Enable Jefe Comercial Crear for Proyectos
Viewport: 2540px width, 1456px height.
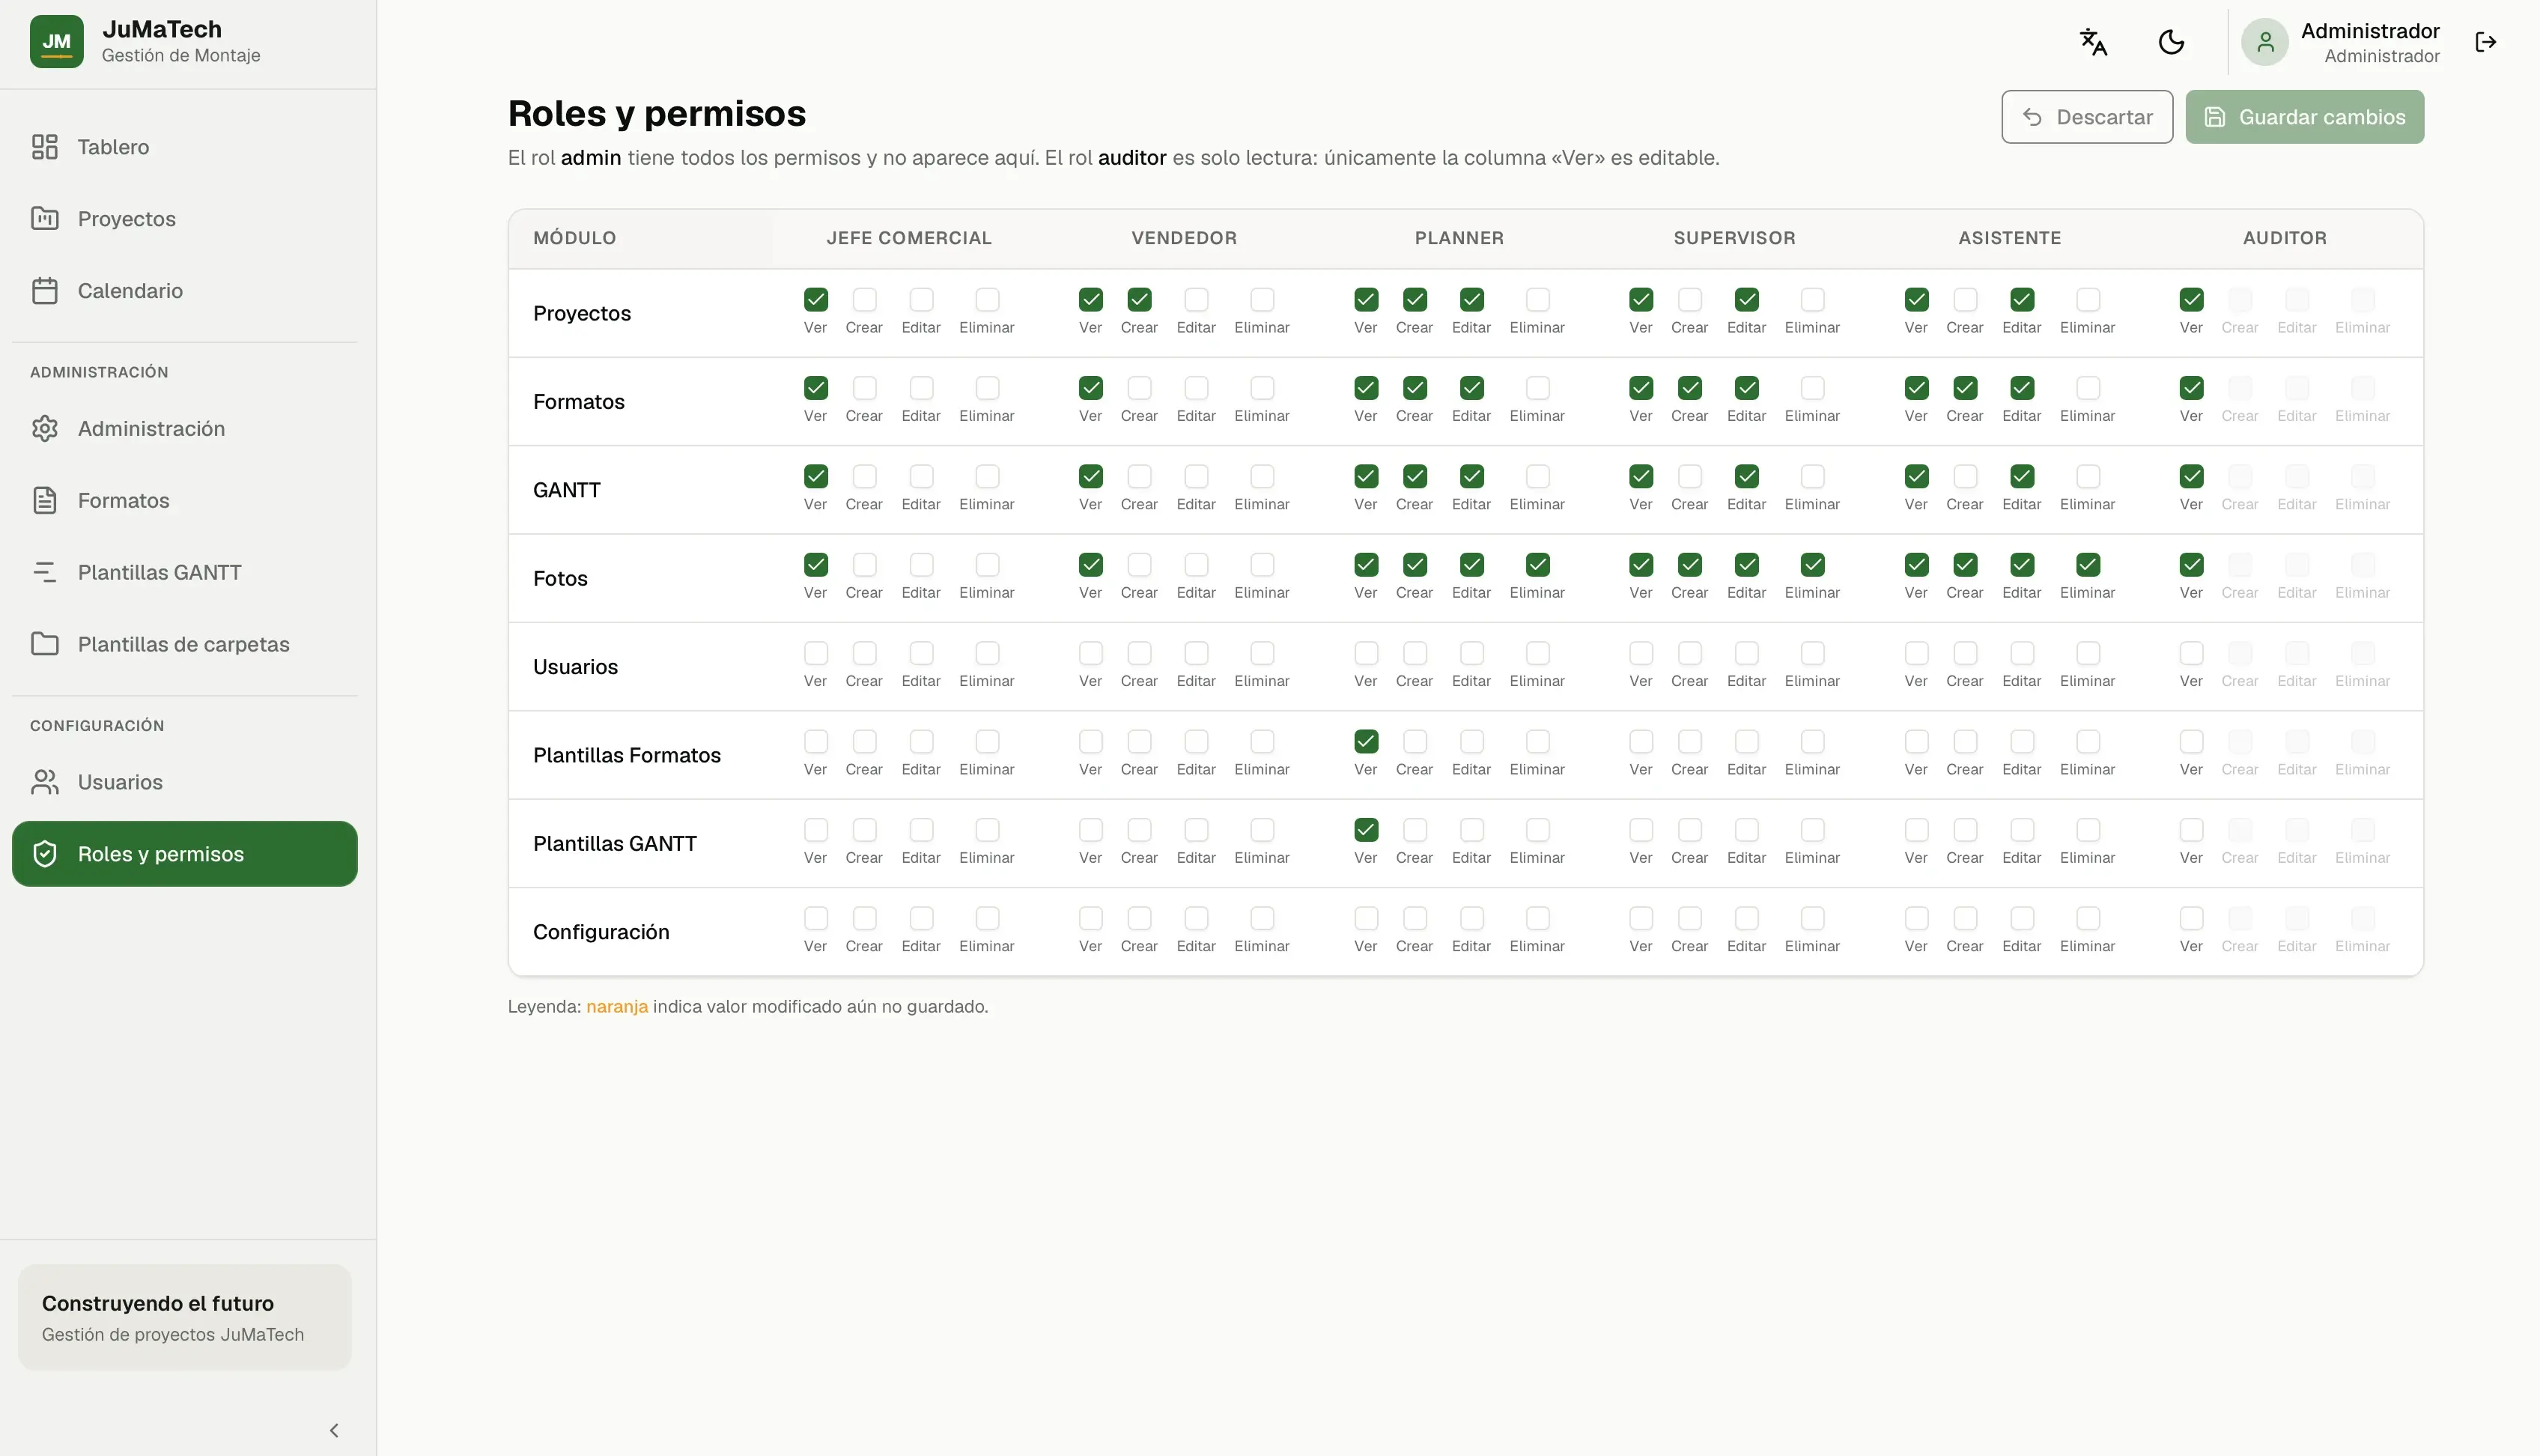(x=865, y=299)
